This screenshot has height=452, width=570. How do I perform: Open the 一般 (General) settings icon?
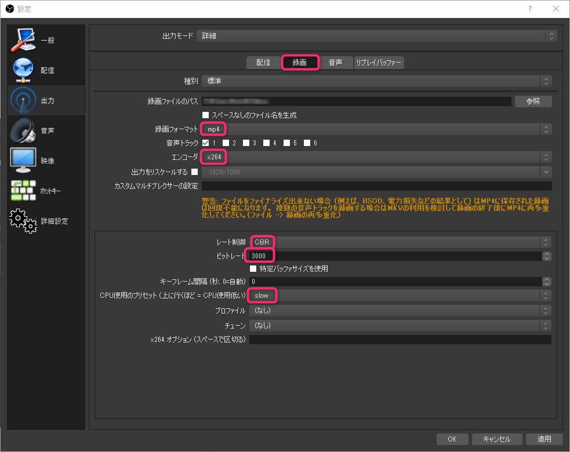(24, 39)
